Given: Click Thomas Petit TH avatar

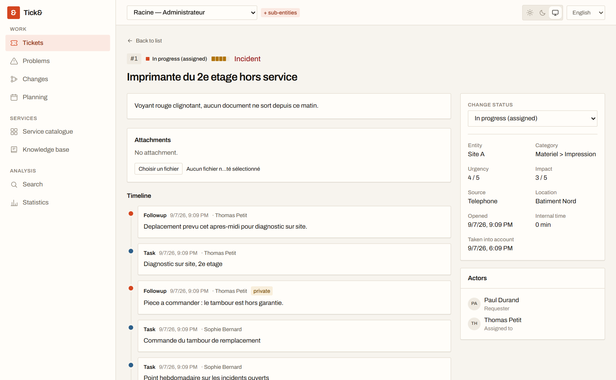Looking at the screenshot, I should [x=474, y=323].
